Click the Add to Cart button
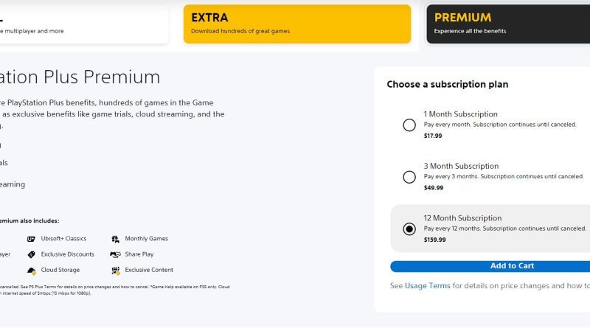Screen dimensions: 590x328 [x=490, y=266]
